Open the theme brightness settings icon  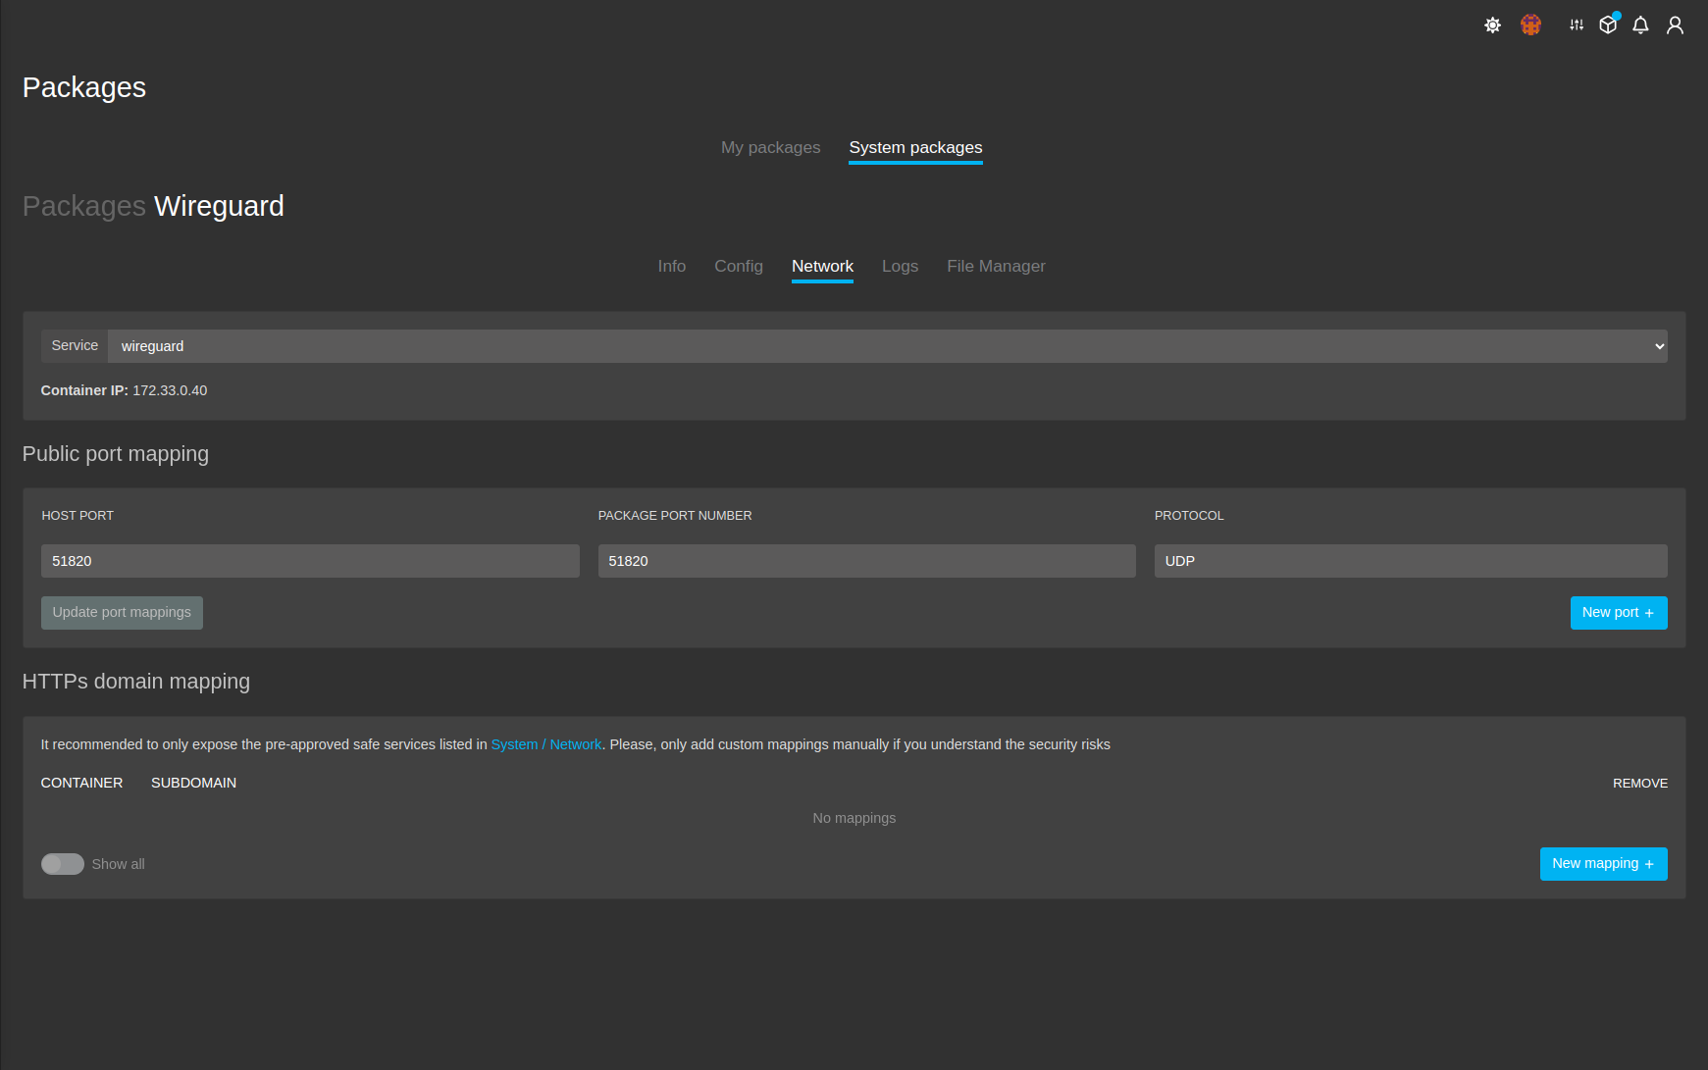[x=1492, y=25]
